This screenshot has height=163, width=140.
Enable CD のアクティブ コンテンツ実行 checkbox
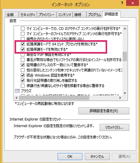pos(22,28)
